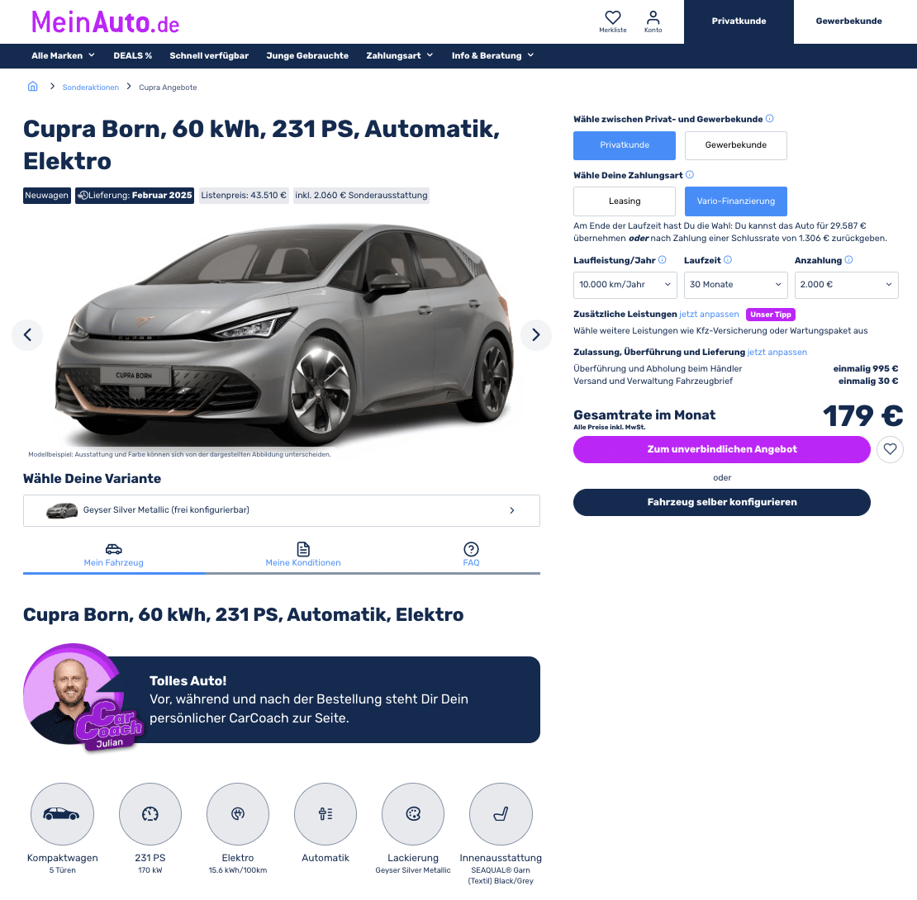Click Zum unverbindlichen Angebot button
The image size is (917, 900).
722,449
